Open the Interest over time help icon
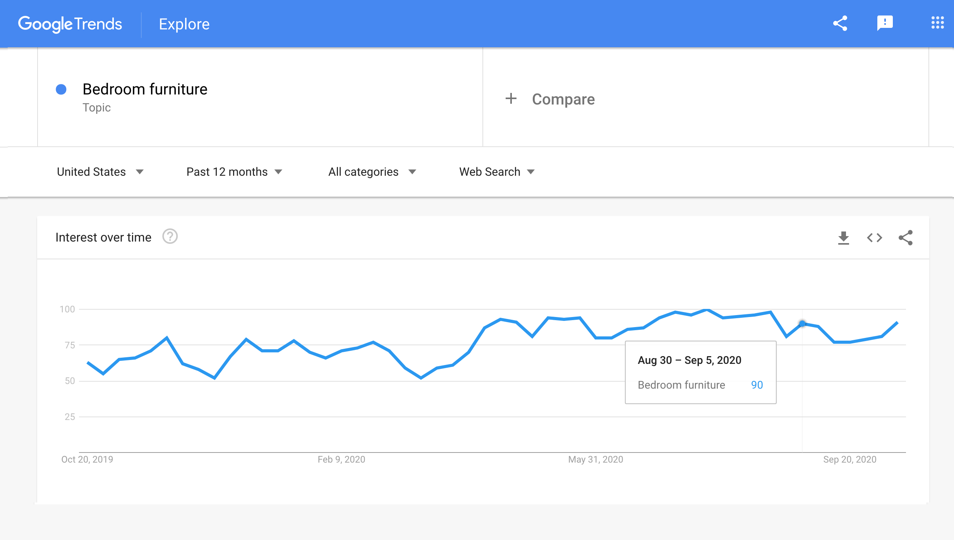The image size is (954, 540). 170,237
